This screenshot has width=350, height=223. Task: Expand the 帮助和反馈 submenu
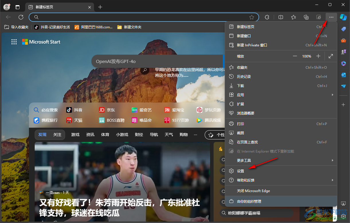(281, 180)
